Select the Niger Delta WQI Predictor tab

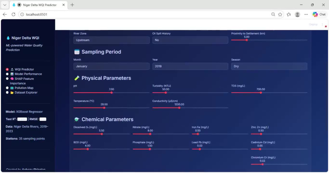pos(39,5)
